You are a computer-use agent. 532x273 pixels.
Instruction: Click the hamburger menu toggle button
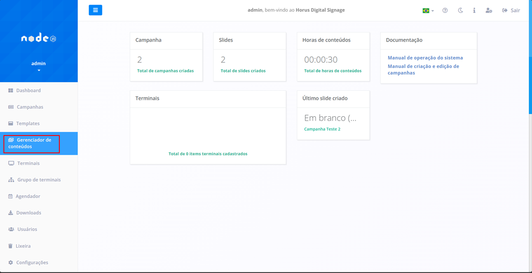(95, 10)
